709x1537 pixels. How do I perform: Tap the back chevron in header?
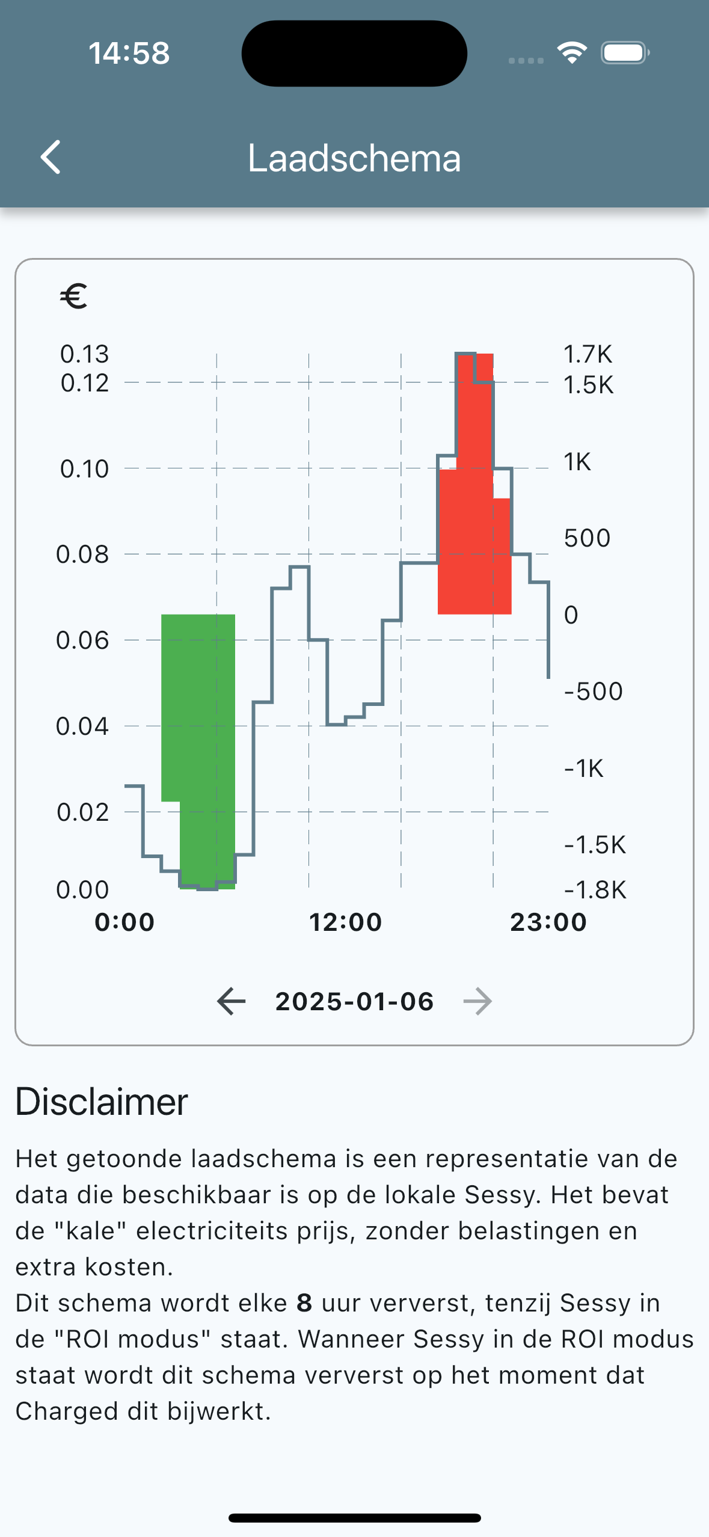click(x=51, y=158)
